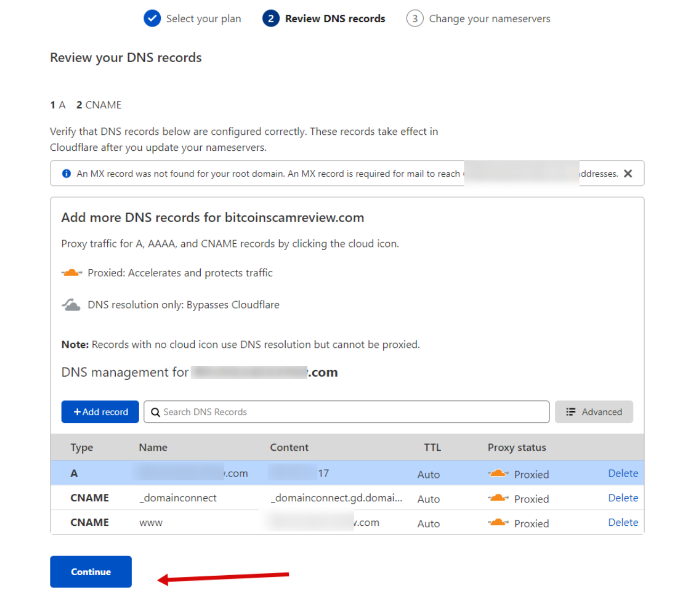
Task: Click the CNAME type cell in the _domainconnect row
Action: 90,498
